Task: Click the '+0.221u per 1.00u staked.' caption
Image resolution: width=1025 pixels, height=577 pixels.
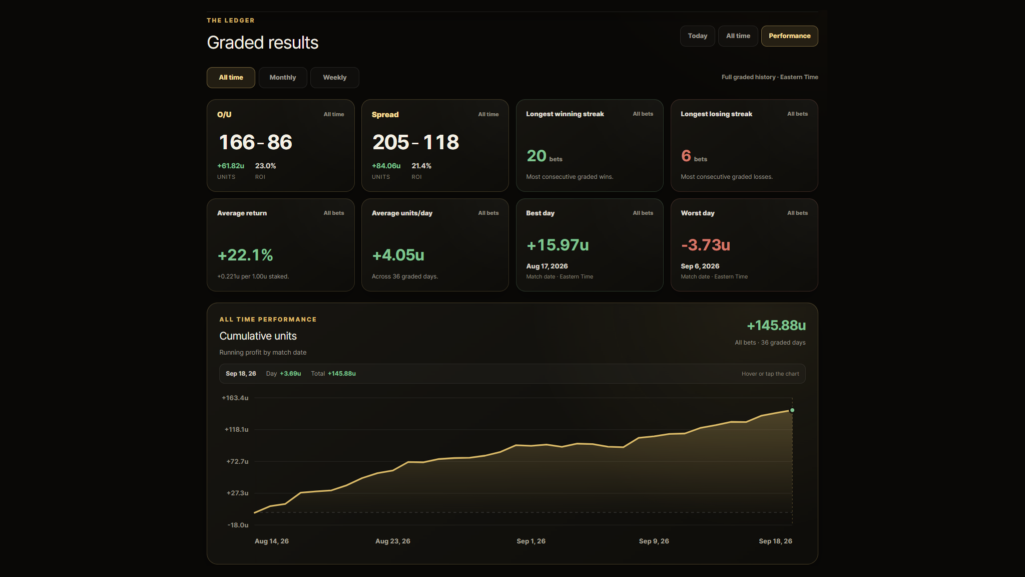Action: coord(253,276)
